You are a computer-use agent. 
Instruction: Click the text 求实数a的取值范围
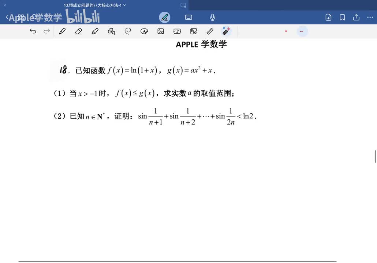198,93
